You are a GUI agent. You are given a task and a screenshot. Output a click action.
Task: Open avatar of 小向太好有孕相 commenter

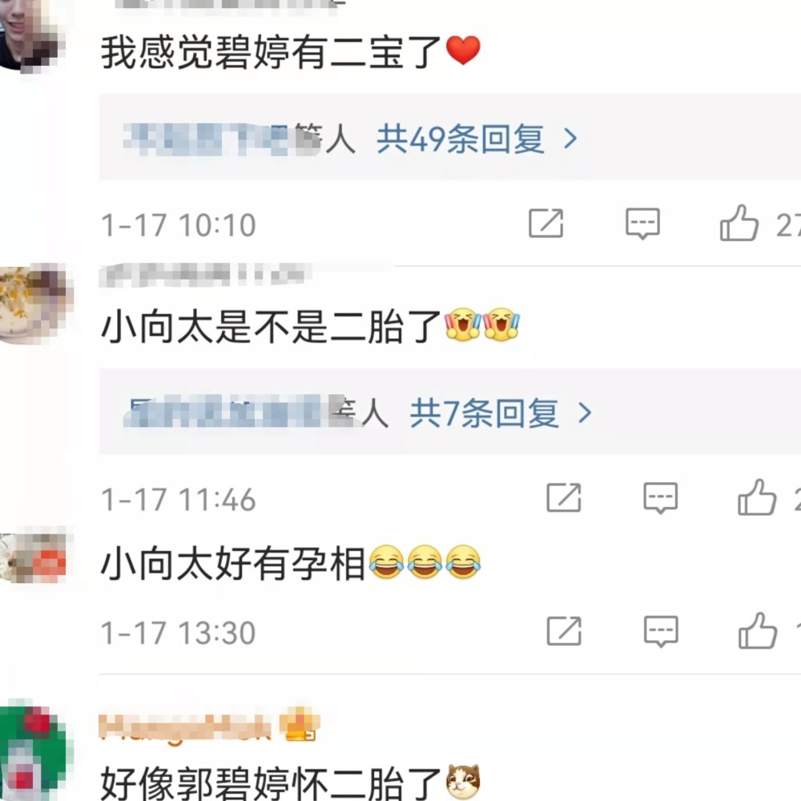pyautogui.click(x=34, y=557)
